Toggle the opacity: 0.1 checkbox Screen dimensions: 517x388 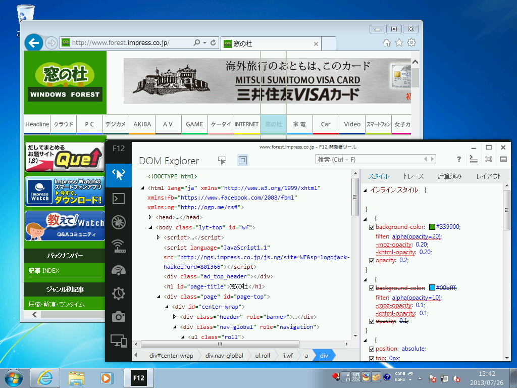point(372,321)
